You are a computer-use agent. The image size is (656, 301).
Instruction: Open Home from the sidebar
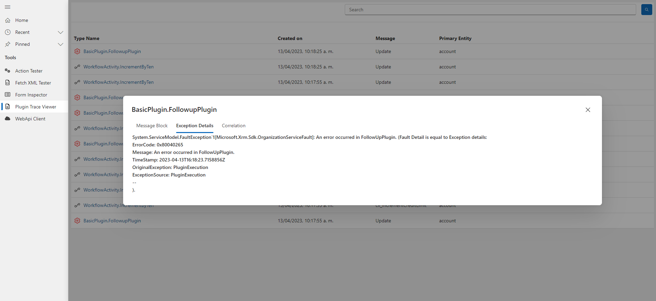pos(22,20)
